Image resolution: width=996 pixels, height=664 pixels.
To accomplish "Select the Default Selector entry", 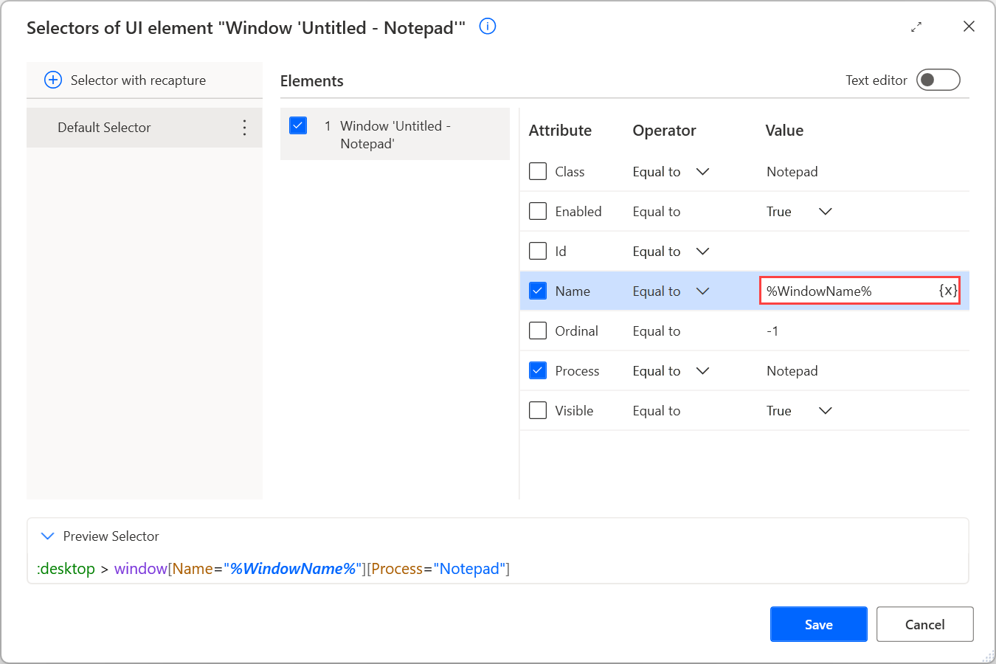I will pos(118,127).
